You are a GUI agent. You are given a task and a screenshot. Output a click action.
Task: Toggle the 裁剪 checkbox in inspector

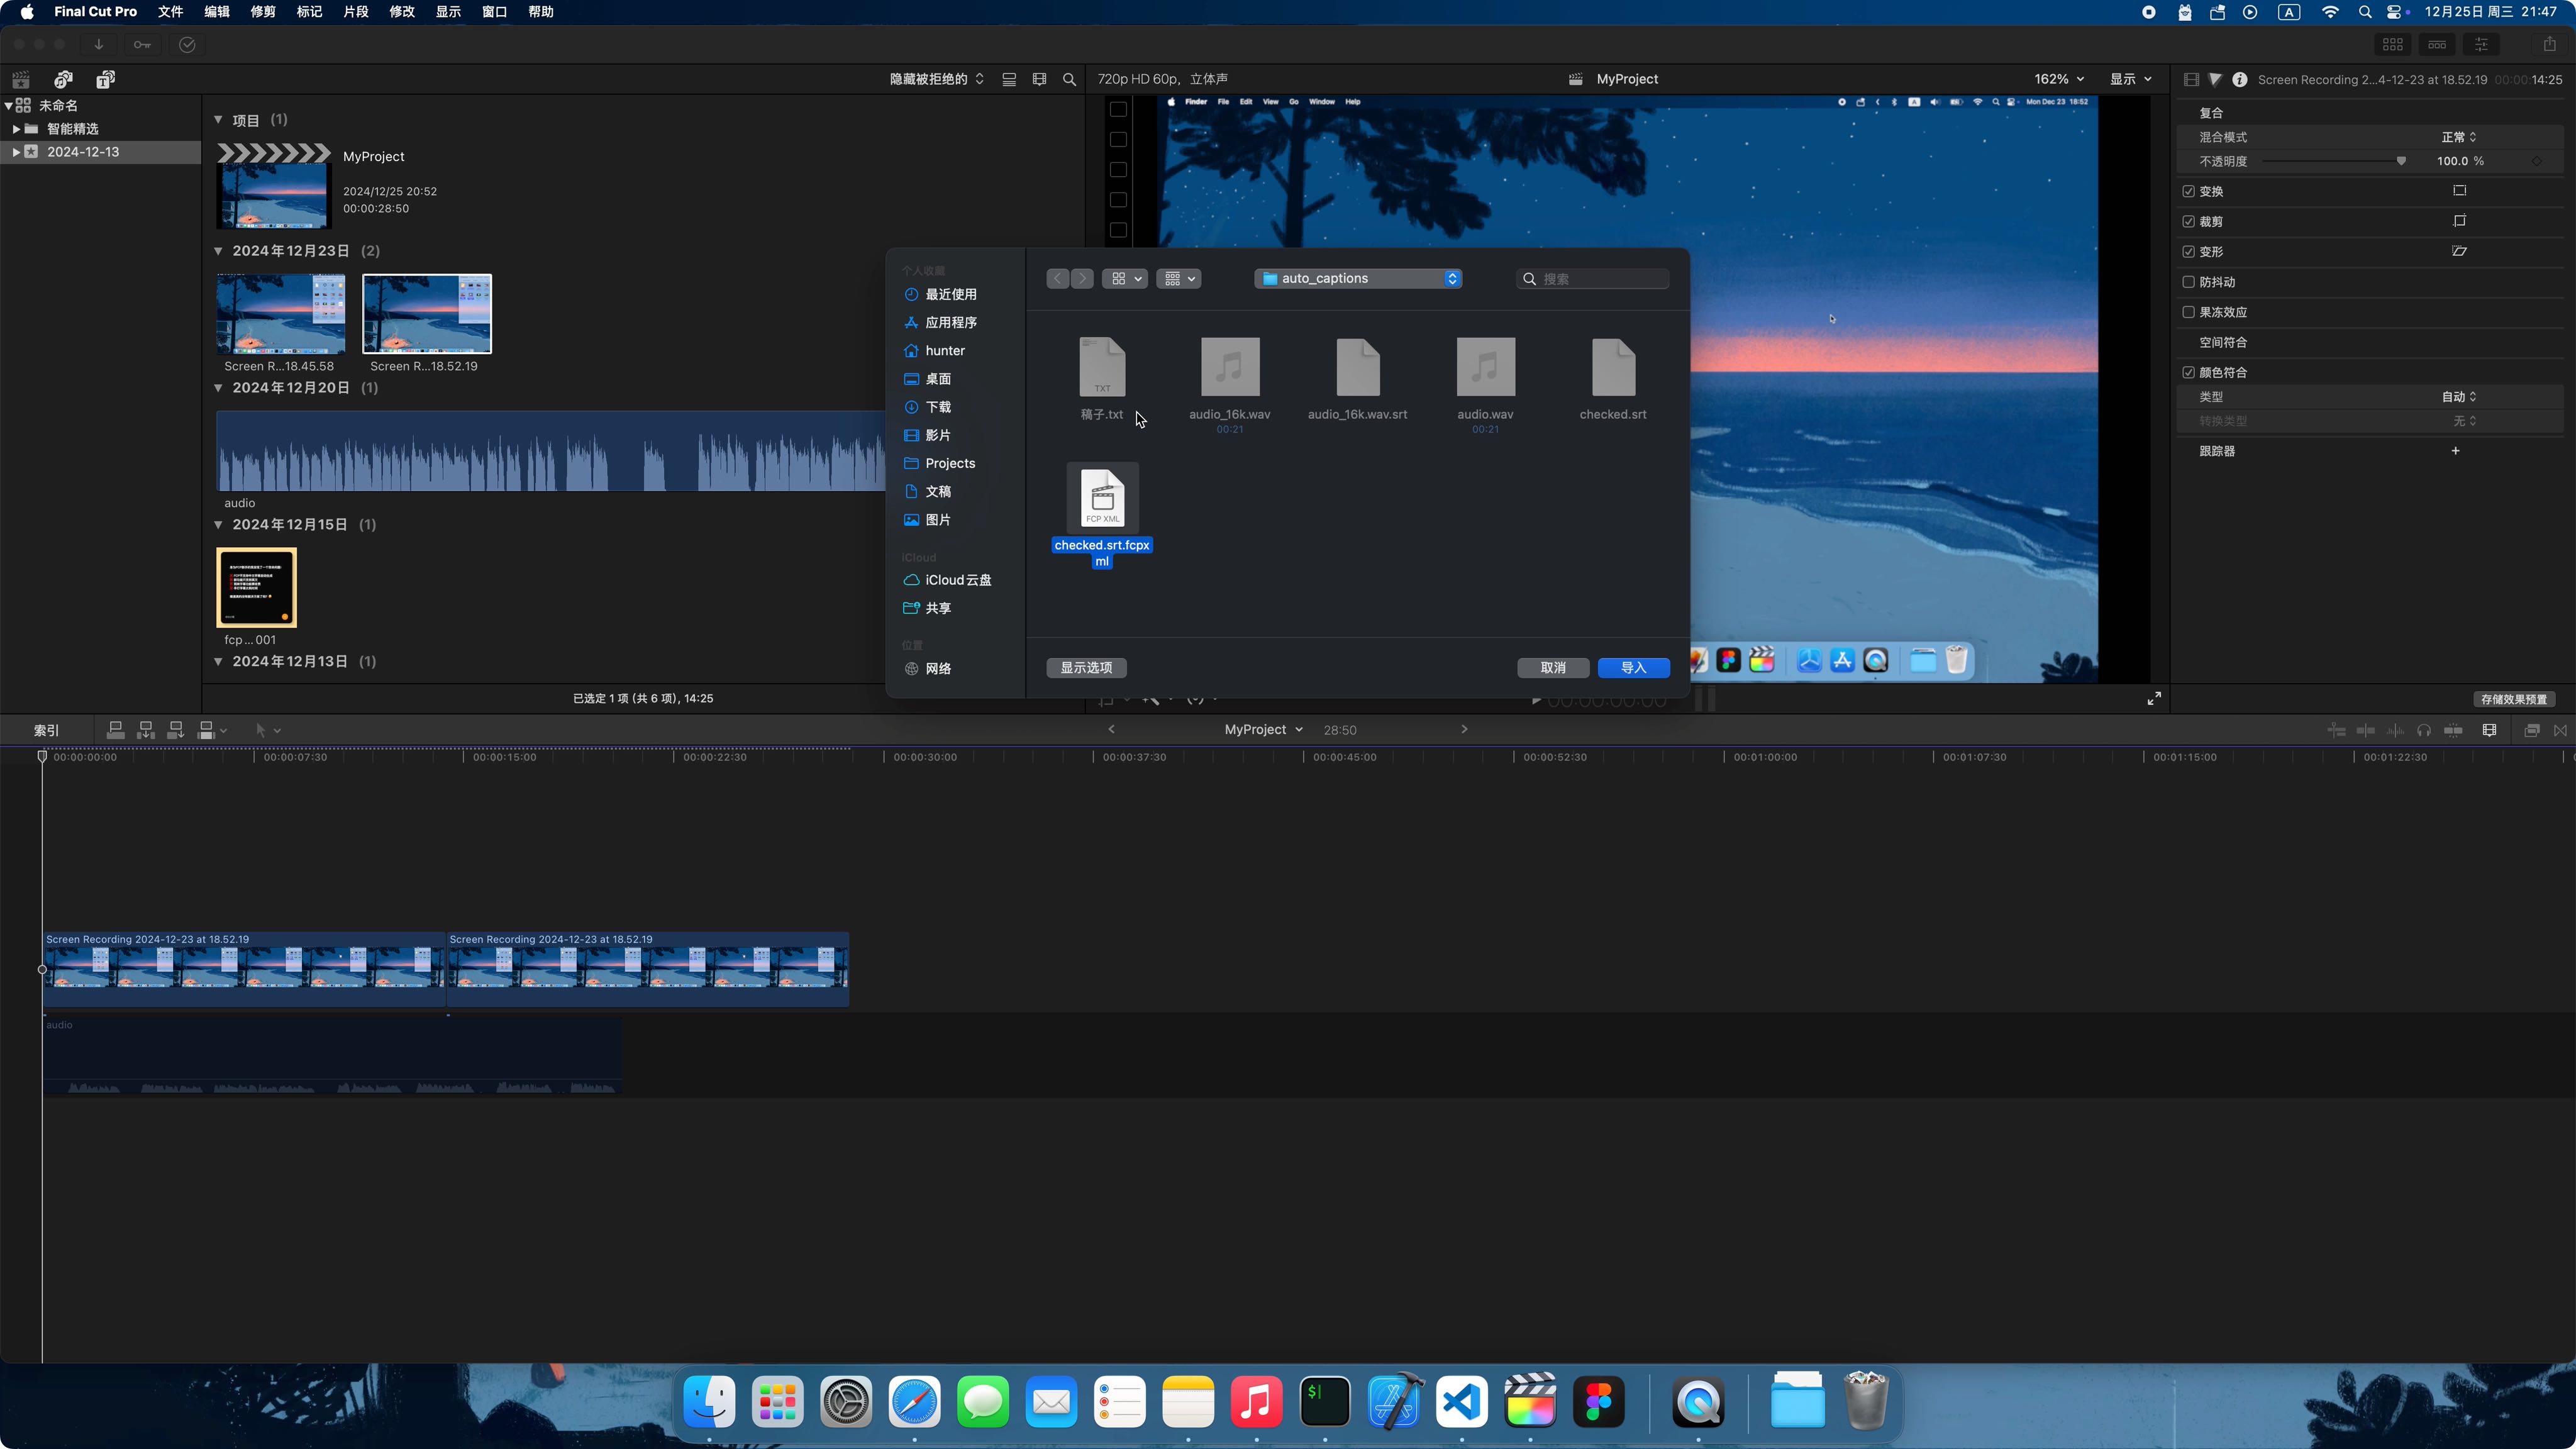point(2189,219)
